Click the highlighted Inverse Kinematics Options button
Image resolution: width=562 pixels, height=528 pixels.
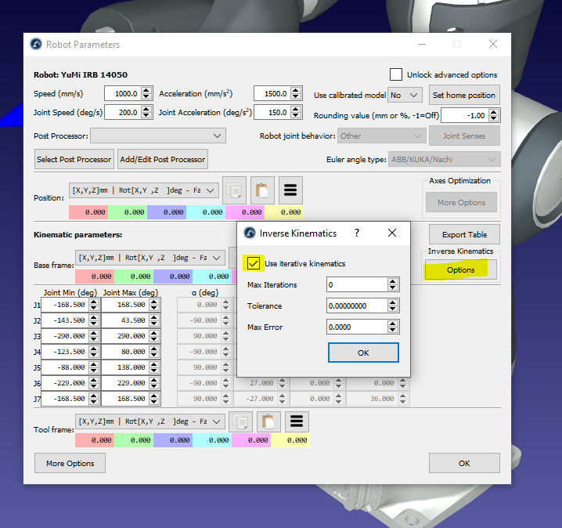click(460, 269)
